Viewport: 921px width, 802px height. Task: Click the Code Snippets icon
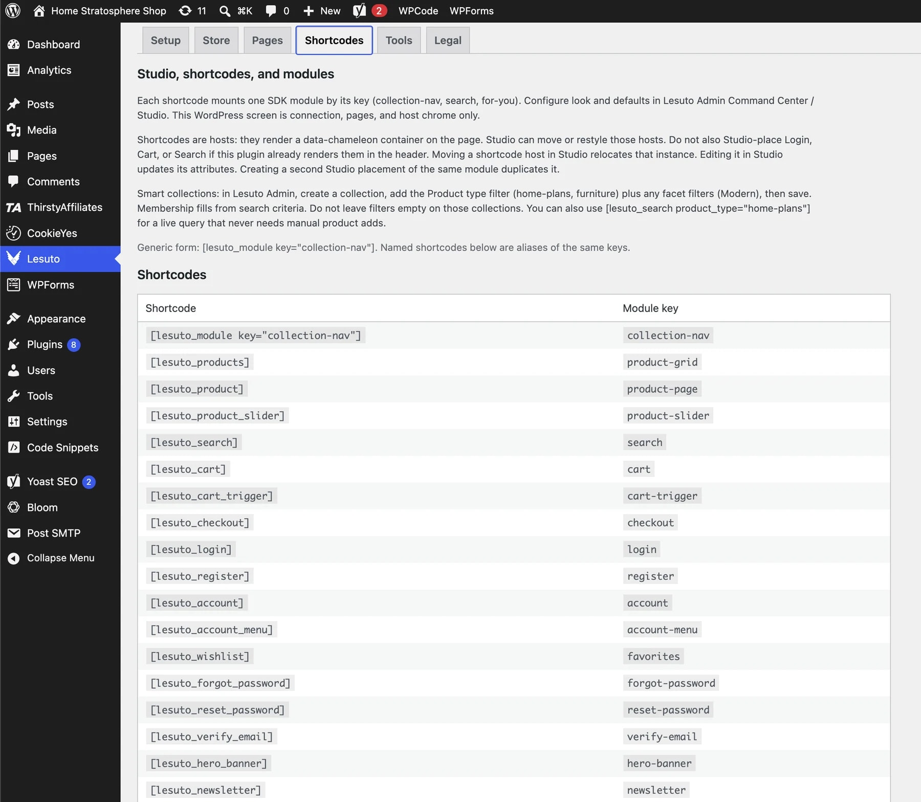click(14, 448)
